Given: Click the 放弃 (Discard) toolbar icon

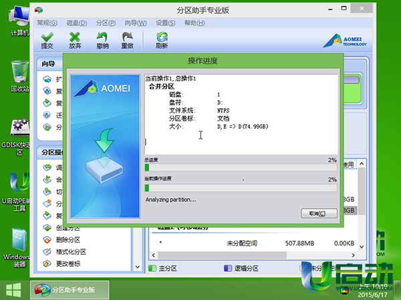Looking at the screenshot, I should pos(75,40).
